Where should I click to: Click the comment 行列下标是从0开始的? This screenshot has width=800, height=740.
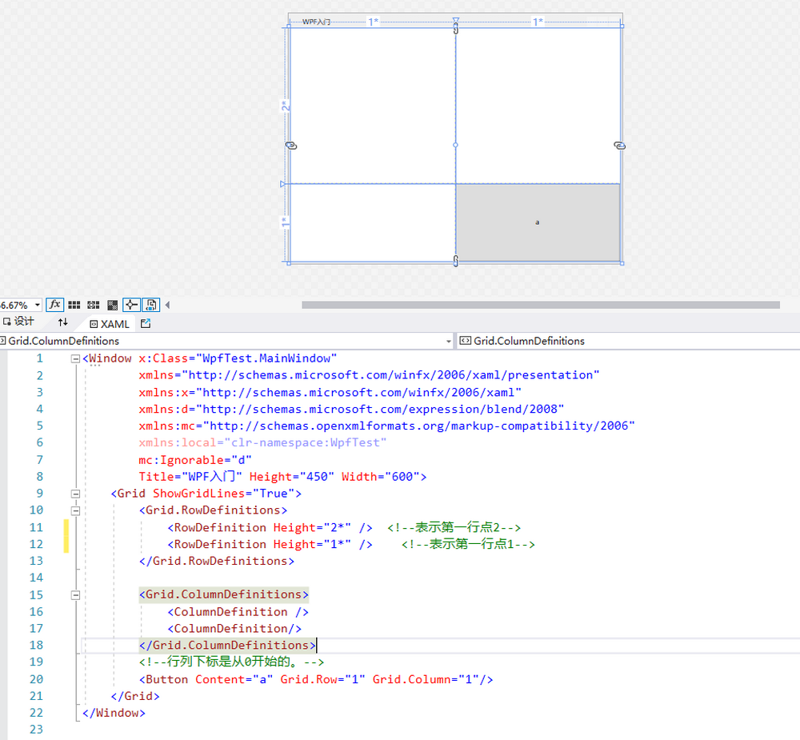point(231,662)
